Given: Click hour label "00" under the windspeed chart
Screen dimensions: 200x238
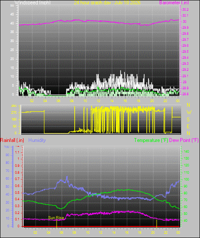Looking at the screenshot, I should coord(178,101).
